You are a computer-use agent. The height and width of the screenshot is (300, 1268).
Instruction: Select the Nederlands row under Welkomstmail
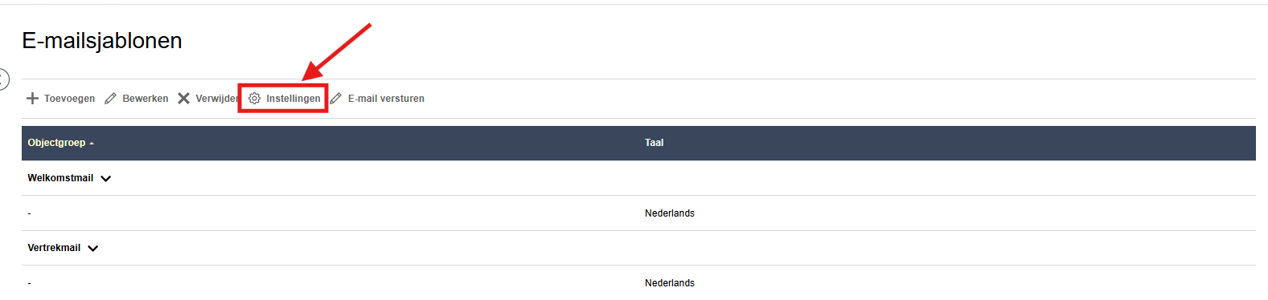tap(638, 213)
